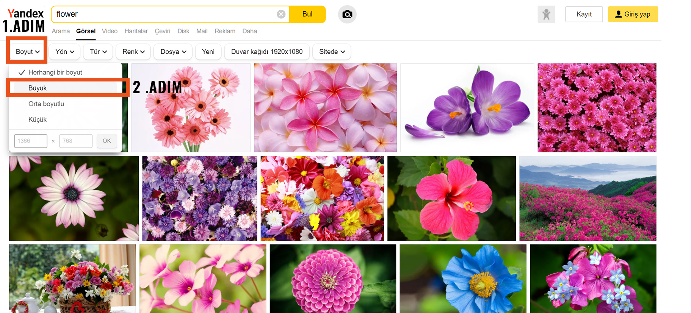Open the Renk color filter dropdown
691x313 pixels.
[133, 52]
